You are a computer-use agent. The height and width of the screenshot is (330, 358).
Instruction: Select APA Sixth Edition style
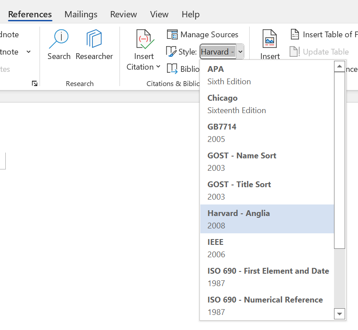(x=267, y=75)
